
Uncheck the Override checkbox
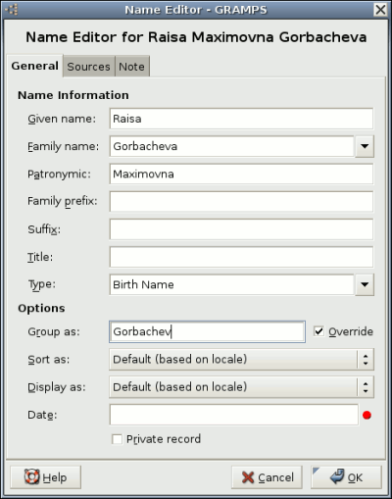[x=318, y=331]
